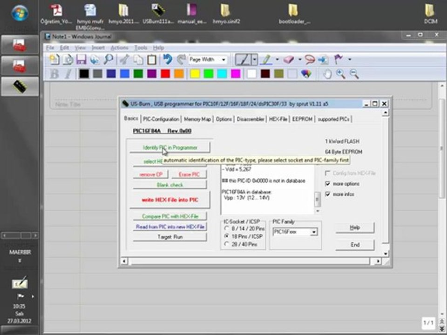Click the Zoom In magnifier icon
Screen dimensions: 447x335
coord(341,74)
